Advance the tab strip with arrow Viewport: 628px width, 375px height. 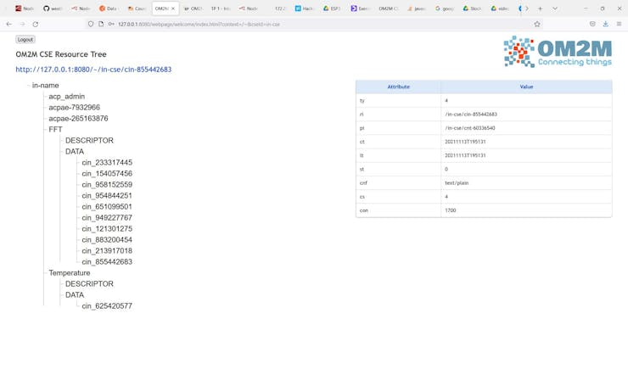(527, 8)
